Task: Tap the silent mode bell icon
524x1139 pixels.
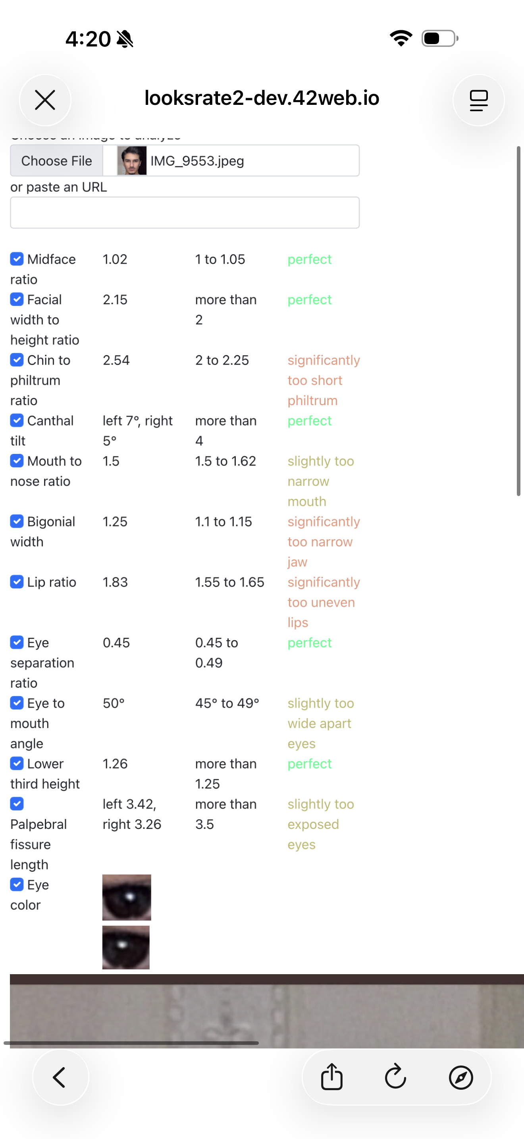Action: pyautogui.click(x=125, y=39)
